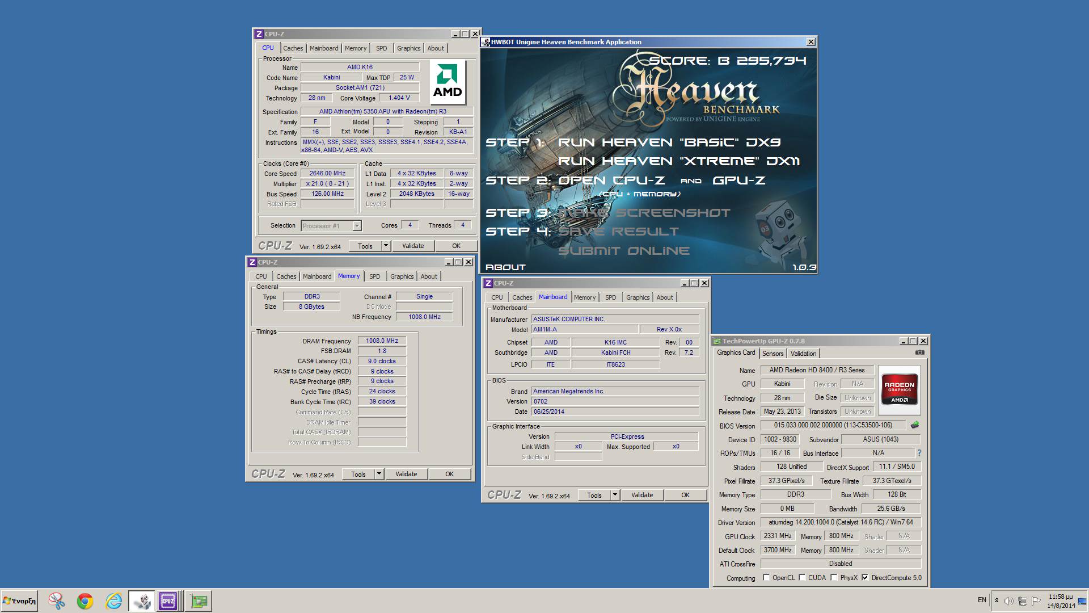1089x613 pixels.
Task: Open the Snipping Tool from the taskbar
Action: (x=57, y=601)
